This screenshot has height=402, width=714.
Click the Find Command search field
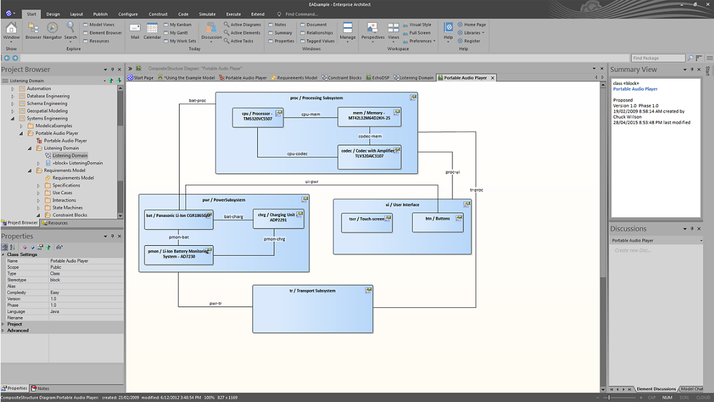tap(301, 14)
